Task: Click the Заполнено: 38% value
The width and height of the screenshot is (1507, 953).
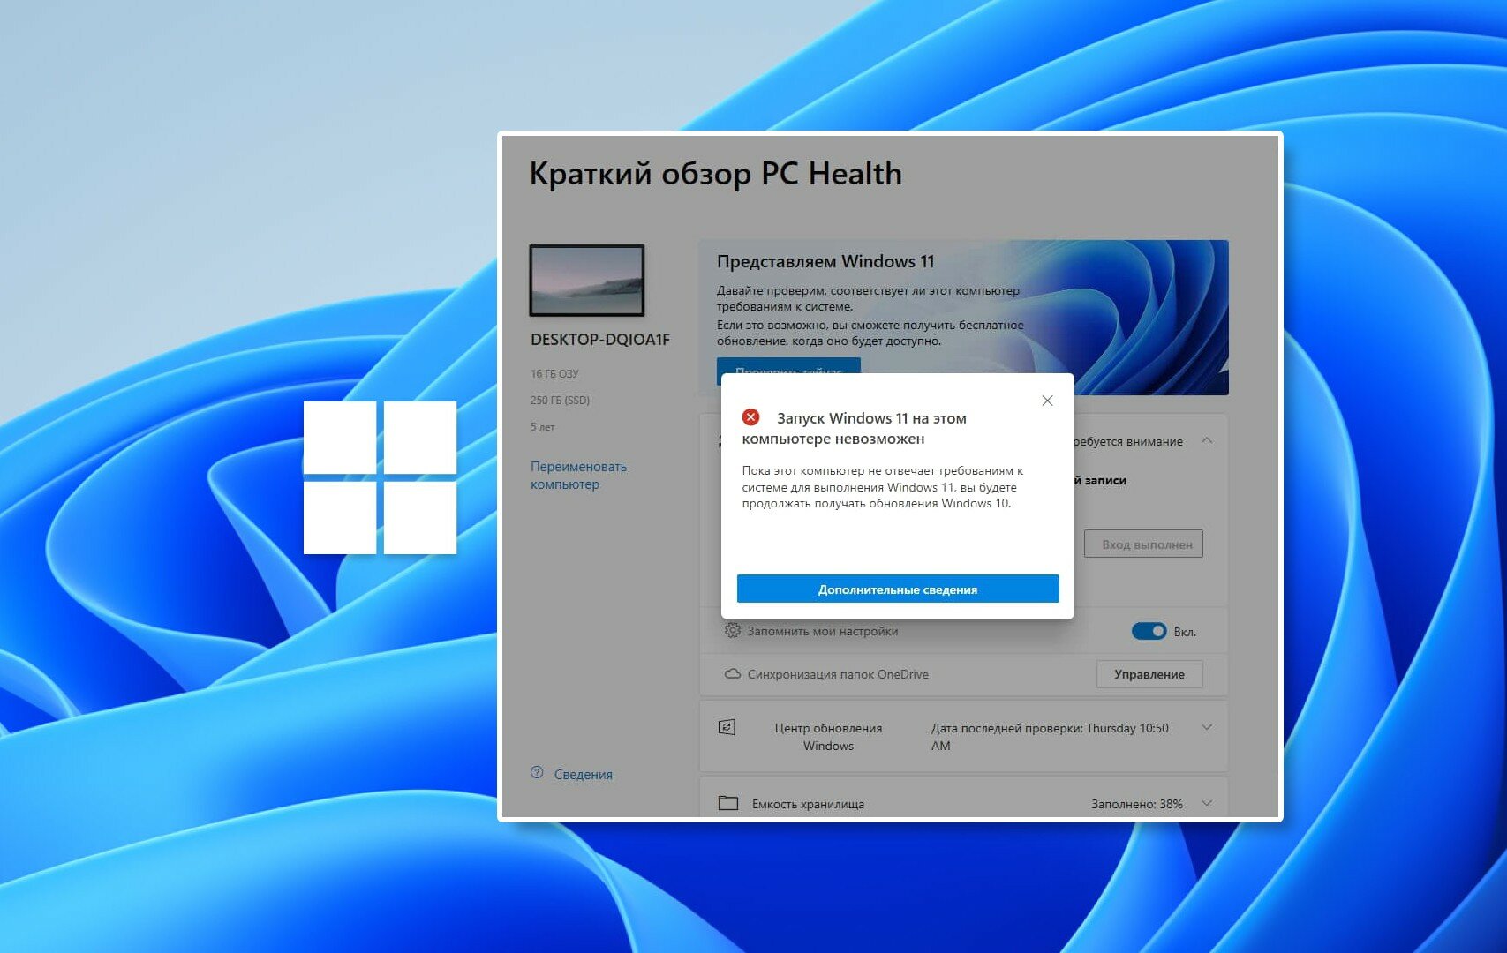Action: pyautogui.click(x=1137, y=804)
